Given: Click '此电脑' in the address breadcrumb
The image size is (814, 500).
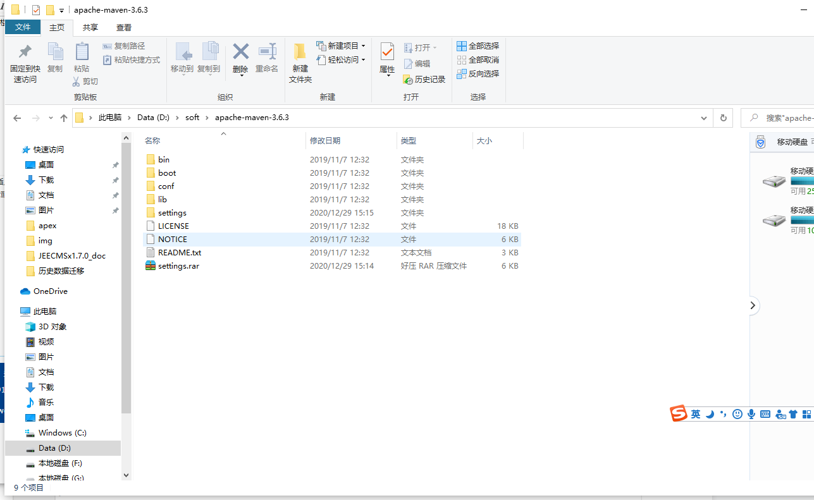Looking at the screenshot, I should click(x=110, y=118).
